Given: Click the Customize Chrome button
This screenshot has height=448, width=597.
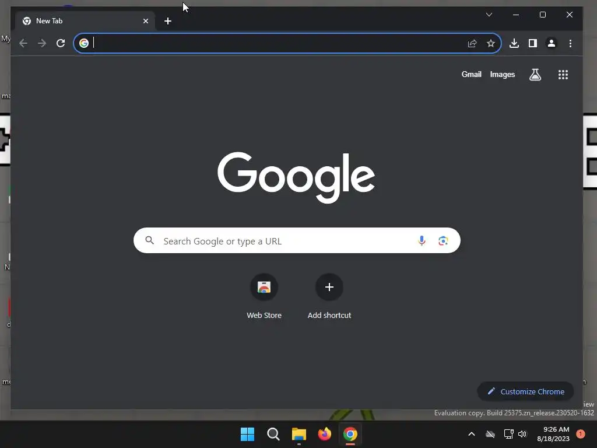Looking at the screenshot, I should pyautogui.click(x=525, y=391).
